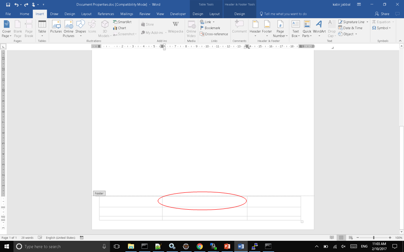Open Header & Footer Tools Design tab
Image resolution: width=404 pixels, height=252 pixels.
pyautogui.click(x=240, y=14)
